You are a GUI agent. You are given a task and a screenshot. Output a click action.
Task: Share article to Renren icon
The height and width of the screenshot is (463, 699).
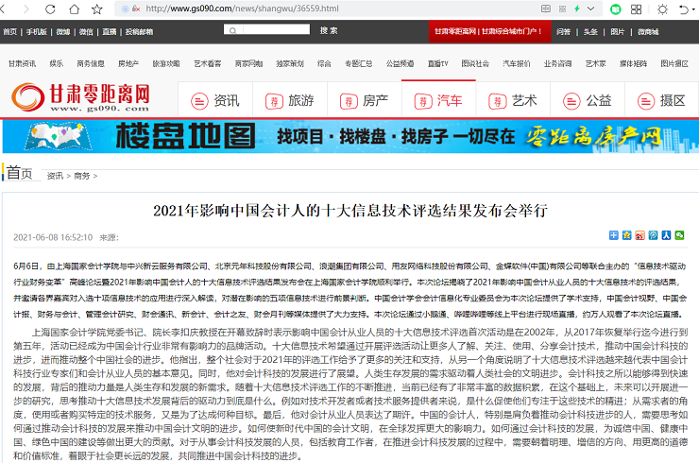point(666,233)
